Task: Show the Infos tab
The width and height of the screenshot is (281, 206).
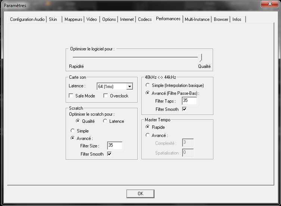Action: coord(237,19)
